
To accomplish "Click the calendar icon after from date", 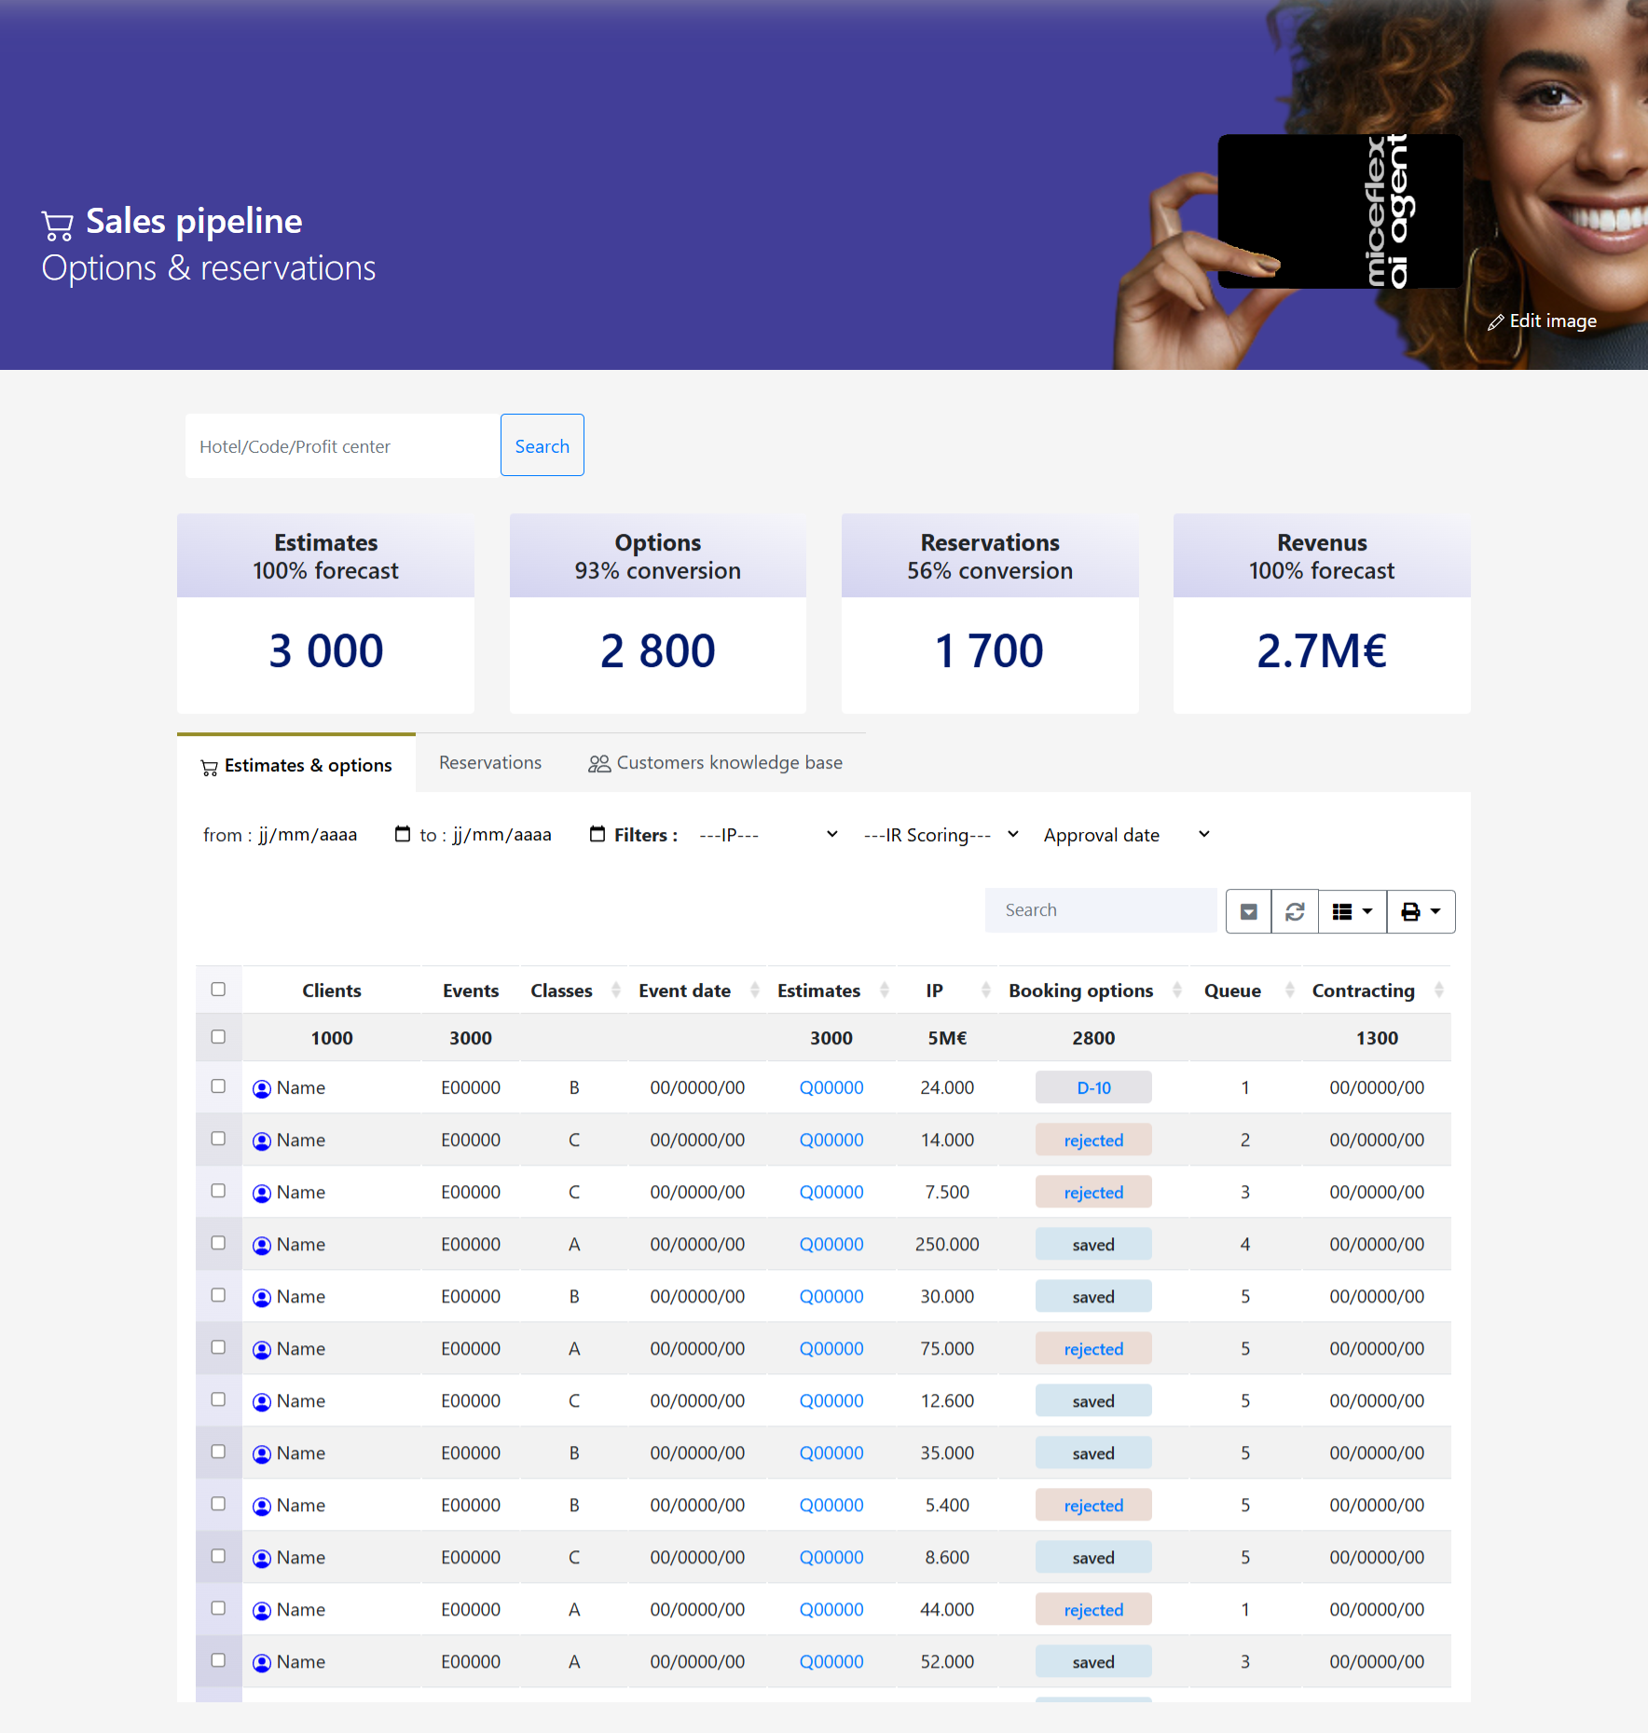I will [x=403, y=834].
